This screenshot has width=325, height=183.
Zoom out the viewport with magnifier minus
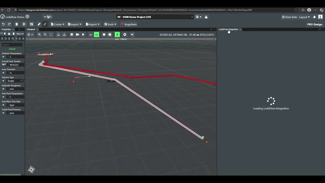[x=45, y=35]
